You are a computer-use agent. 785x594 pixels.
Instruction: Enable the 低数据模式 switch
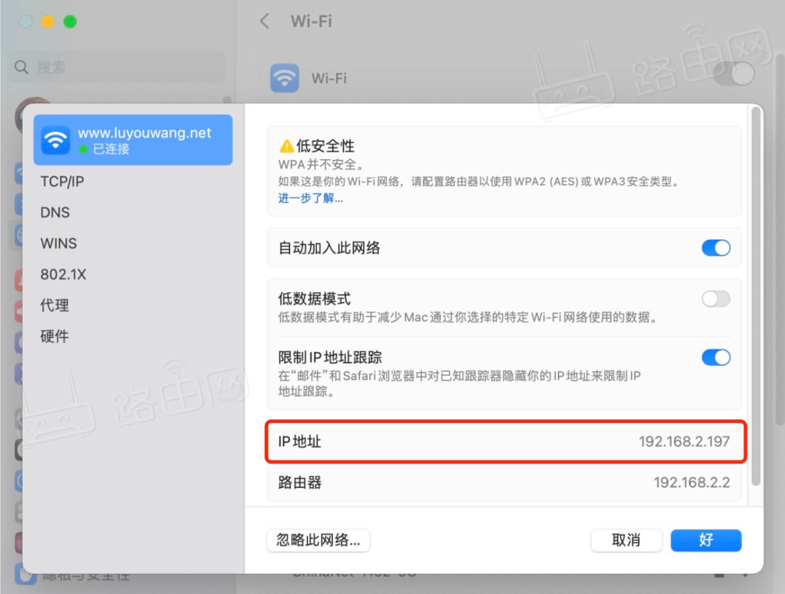tap(715, 299)
